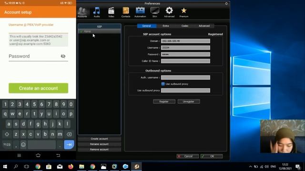Tap the q key on phone keyboard
This screenshot has width=305, height=171.
point(5,114)
